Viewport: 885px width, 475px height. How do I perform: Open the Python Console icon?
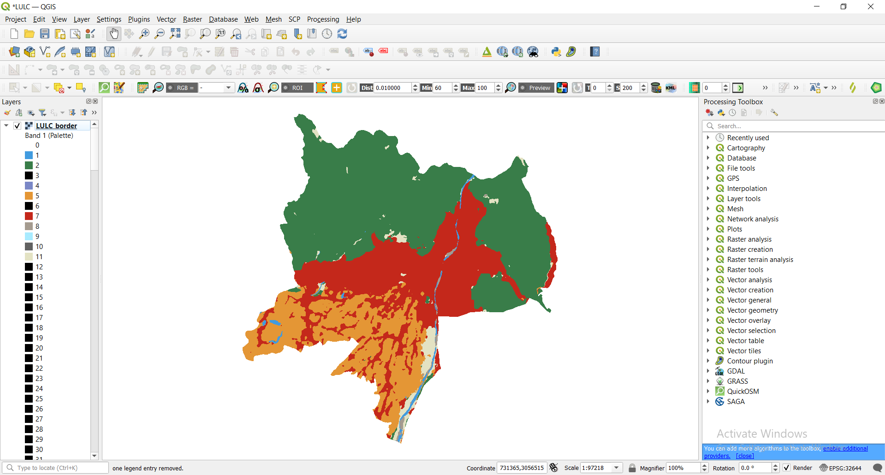[556, 52]
